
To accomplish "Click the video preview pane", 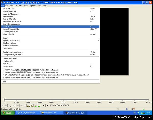I will [114, 41].
